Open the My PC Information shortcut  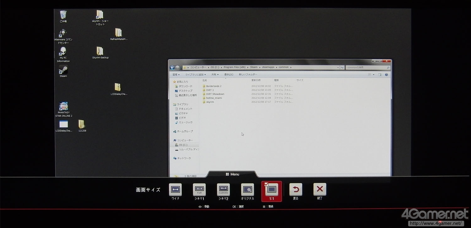pyautogui.click(x=63, y=55)
